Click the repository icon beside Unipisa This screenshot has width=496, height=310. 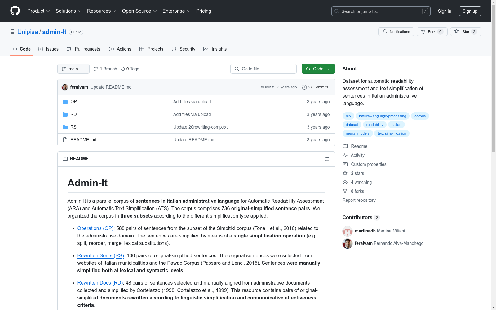click(x=12, y=32)
